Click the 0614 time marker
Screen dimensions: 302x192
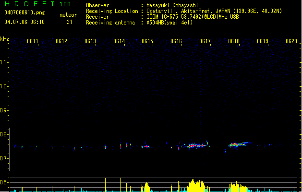(x=119, y=41)
